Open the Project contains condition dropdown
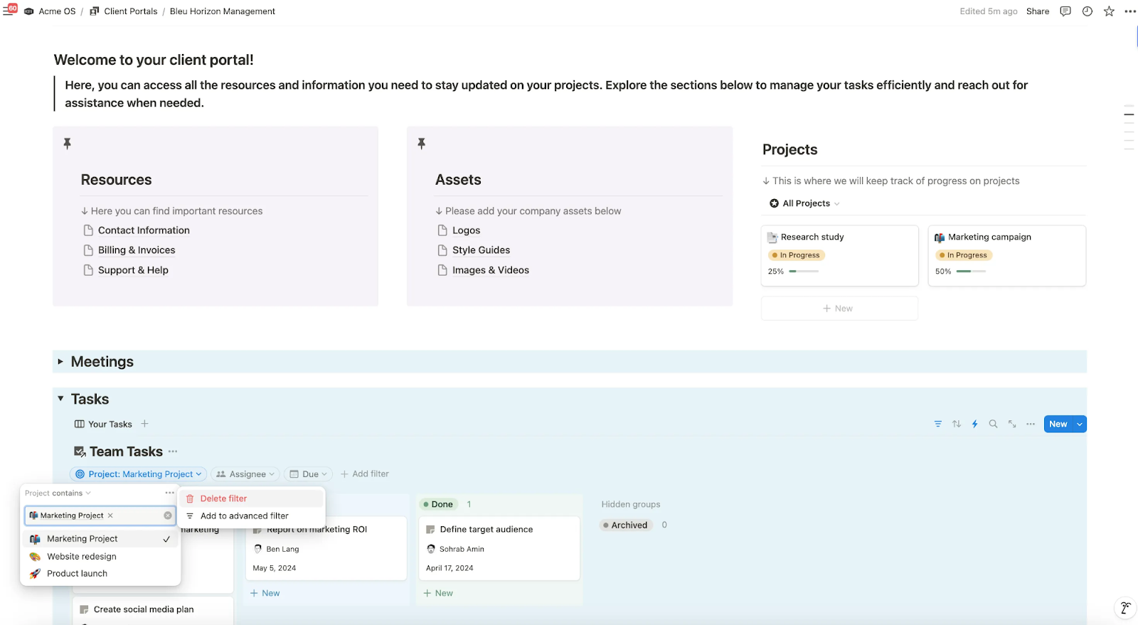The height and width of the screenshot is (625, 1138). pos(58,493)
